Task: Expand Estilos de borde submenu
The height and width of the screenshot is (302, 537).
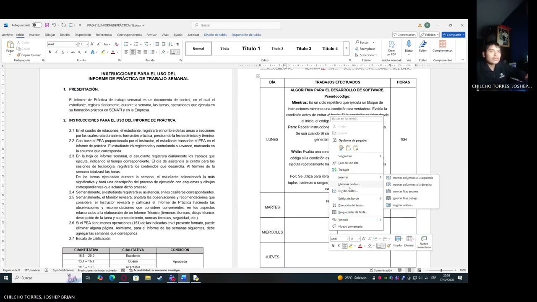Action: [x=356, y=198]
